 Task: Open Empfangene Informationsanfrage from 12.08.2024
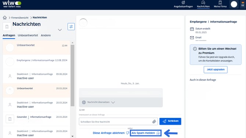coord(36,62)
